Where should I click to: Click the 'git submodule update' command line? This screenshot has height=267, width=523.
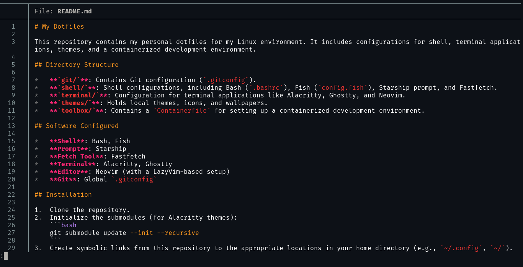pos(124,233)
